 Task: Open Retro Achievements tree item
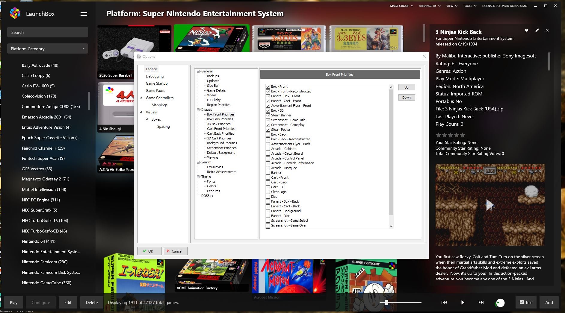(x=221, y=172)
